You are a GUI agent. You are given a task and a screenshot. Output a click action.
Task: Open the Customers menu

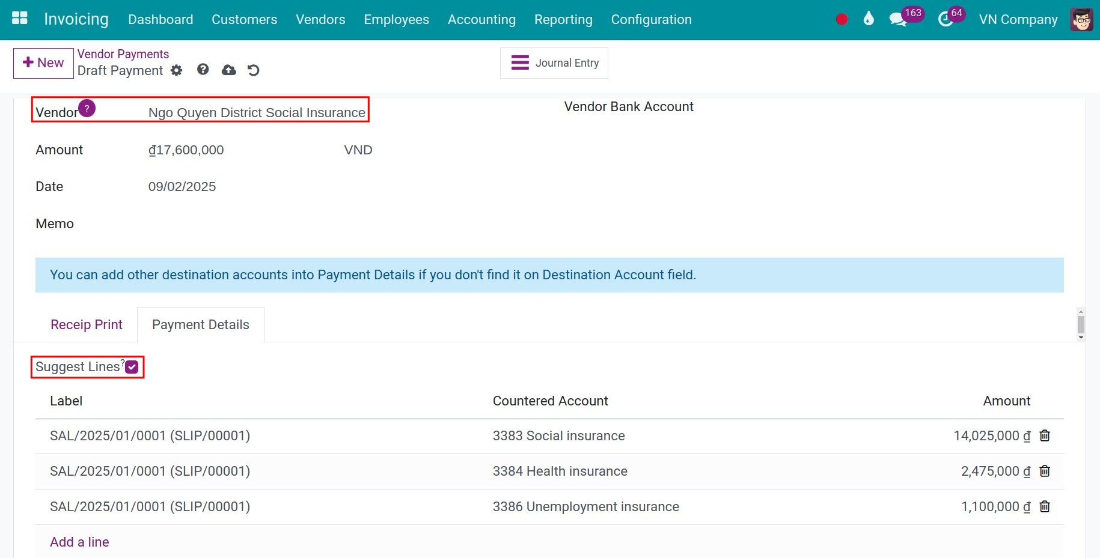pyautogui.click(x=244, y=20)
